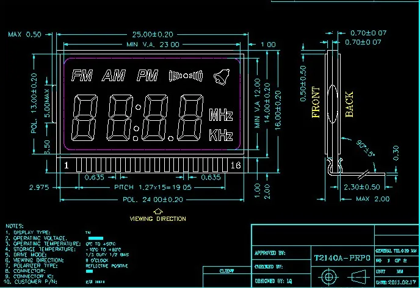
Task: Select the yellow FRONT label in side view
Action: point(316,103)
